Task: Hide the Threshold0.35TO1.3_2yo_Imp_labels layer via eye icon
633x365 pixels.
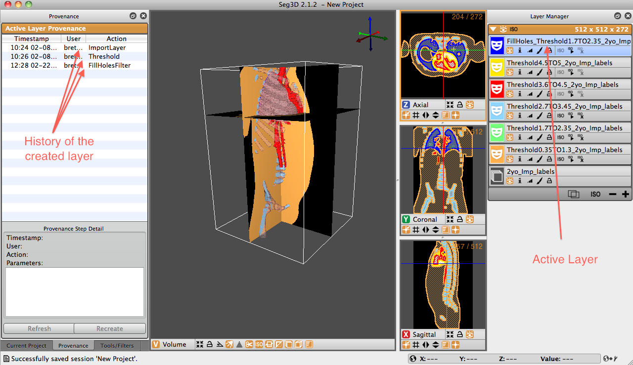Action: [x=510, y=159]
